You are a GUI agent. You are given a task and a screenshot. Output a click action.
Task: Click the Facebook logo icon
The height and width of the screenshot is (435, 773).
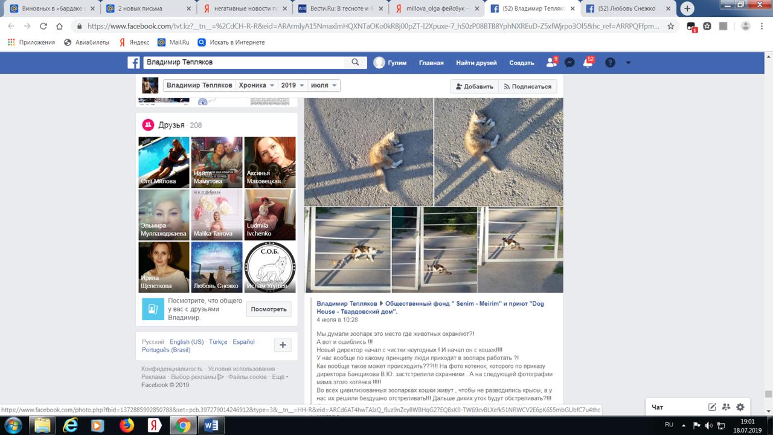133,62
